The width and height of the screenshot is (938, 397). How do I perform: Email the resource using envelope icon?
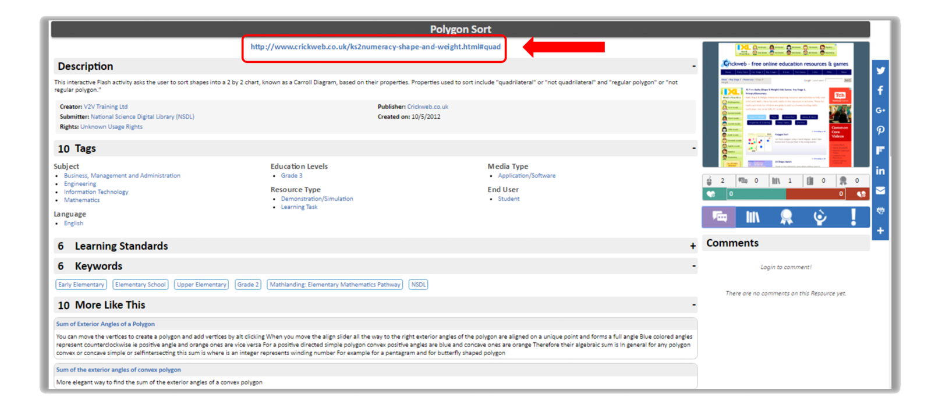(x=880, y=190)
